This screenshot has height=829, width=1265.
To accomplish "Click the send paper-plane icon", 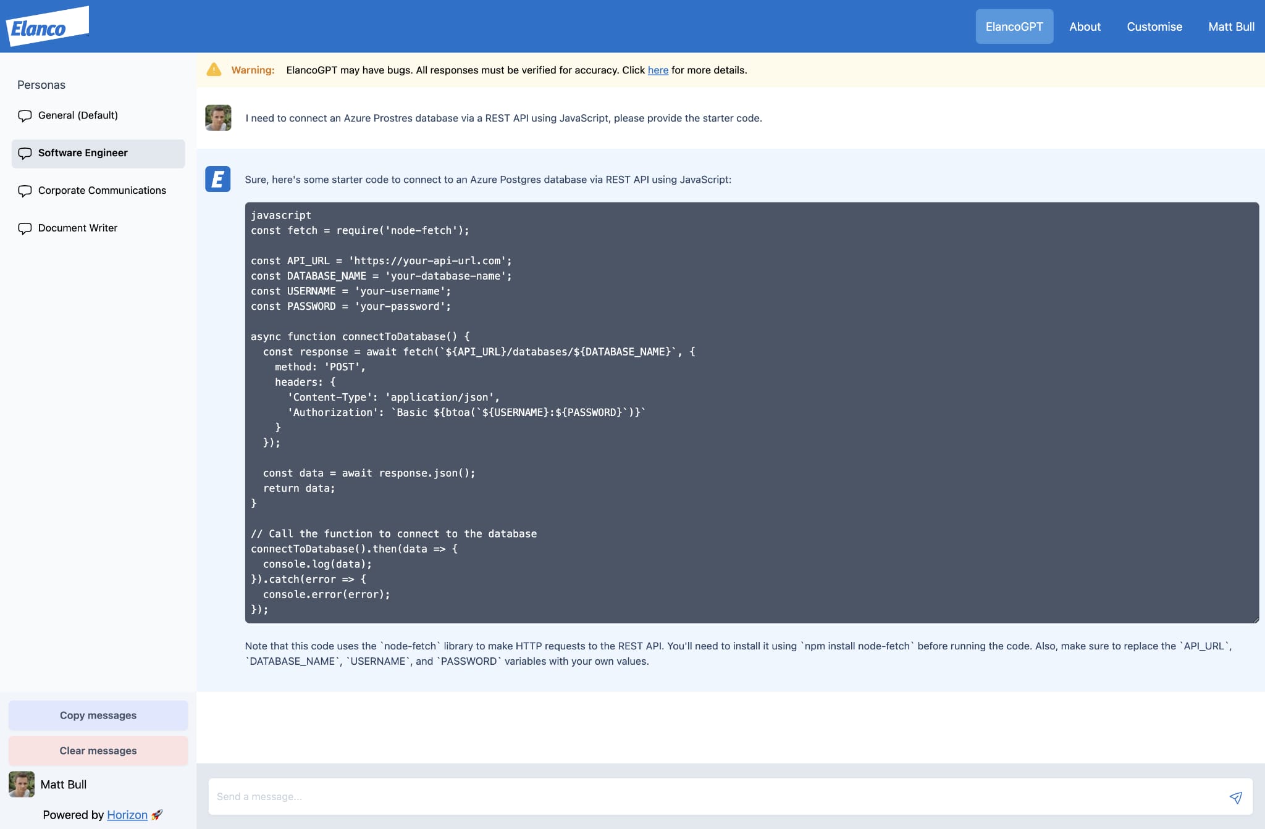I will point(1235,798).
